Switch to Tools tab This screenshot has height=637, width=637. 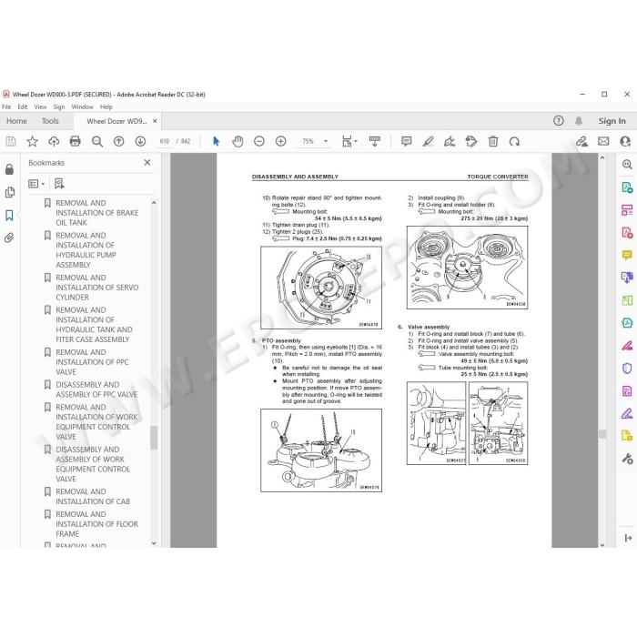pos(50,121)
